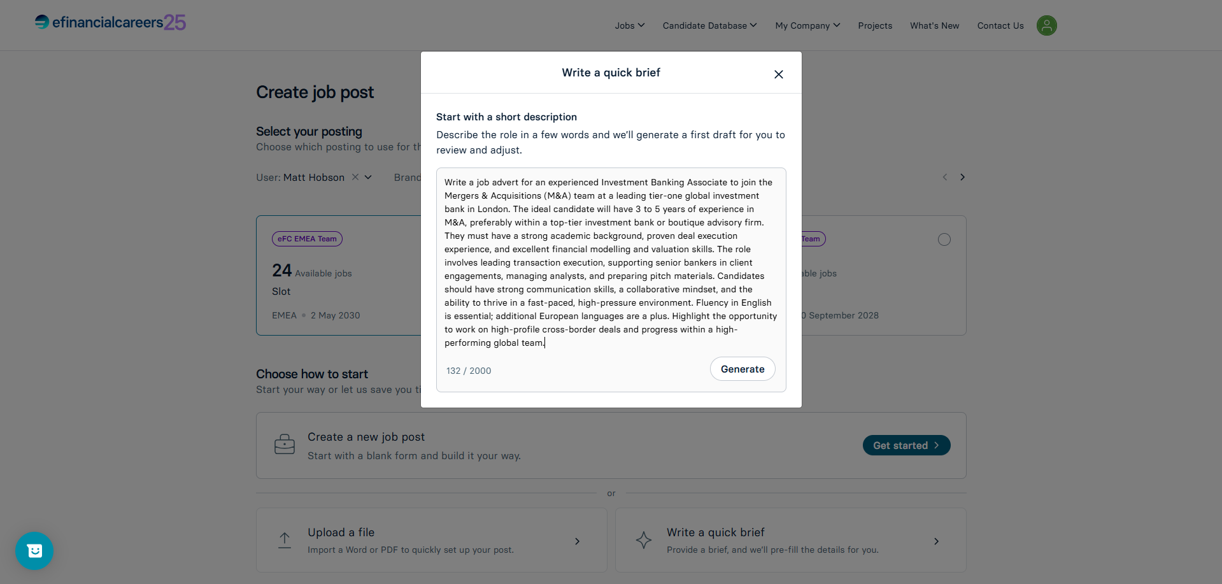The width and height of the screenshot is (1222, 584).
Task: Show next postings with right arrow
Action: tap(962, 177)
